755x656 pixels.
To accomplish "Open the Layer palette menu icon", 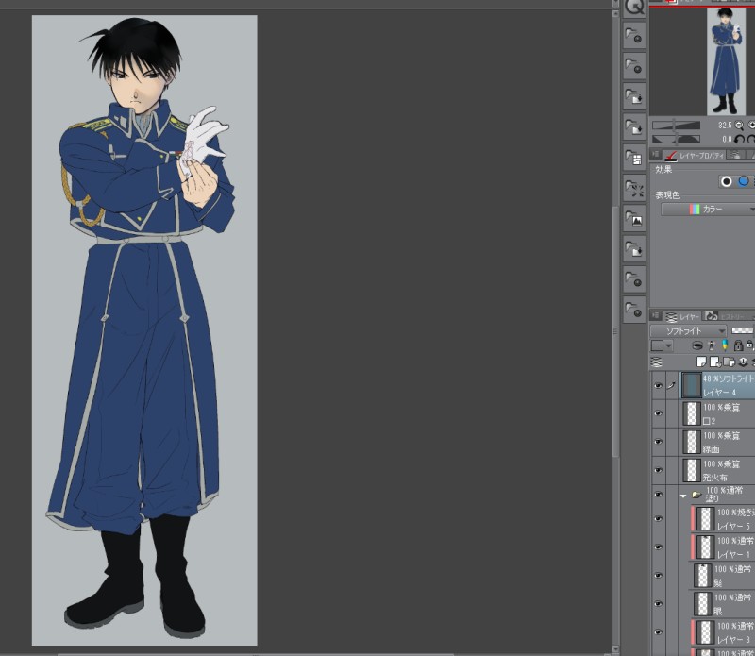I will [655, 316].
